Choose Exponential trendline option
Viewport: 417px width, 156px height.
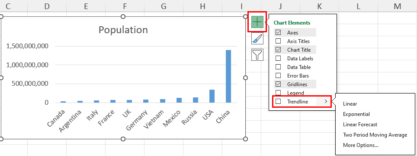[x=356, y=114]
